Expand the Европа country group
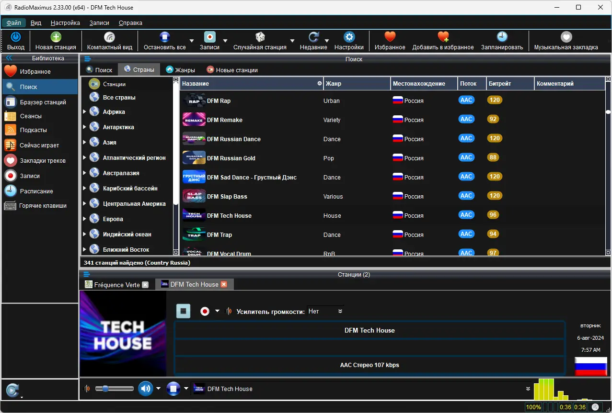 tap(85, 218)
